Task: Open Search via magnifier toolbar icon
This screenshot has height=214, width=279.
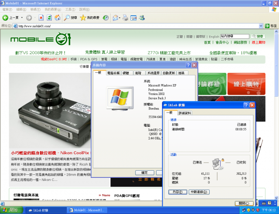Action: pos(71,17)
